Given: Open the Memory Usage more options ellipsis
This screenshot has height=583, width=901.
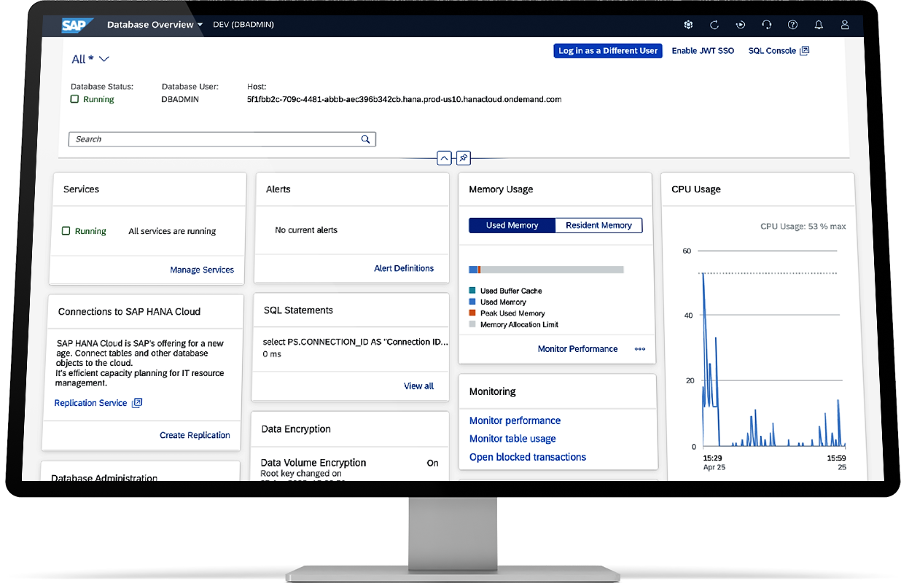Looking at the screenshot, I should (x=640, y=349).
